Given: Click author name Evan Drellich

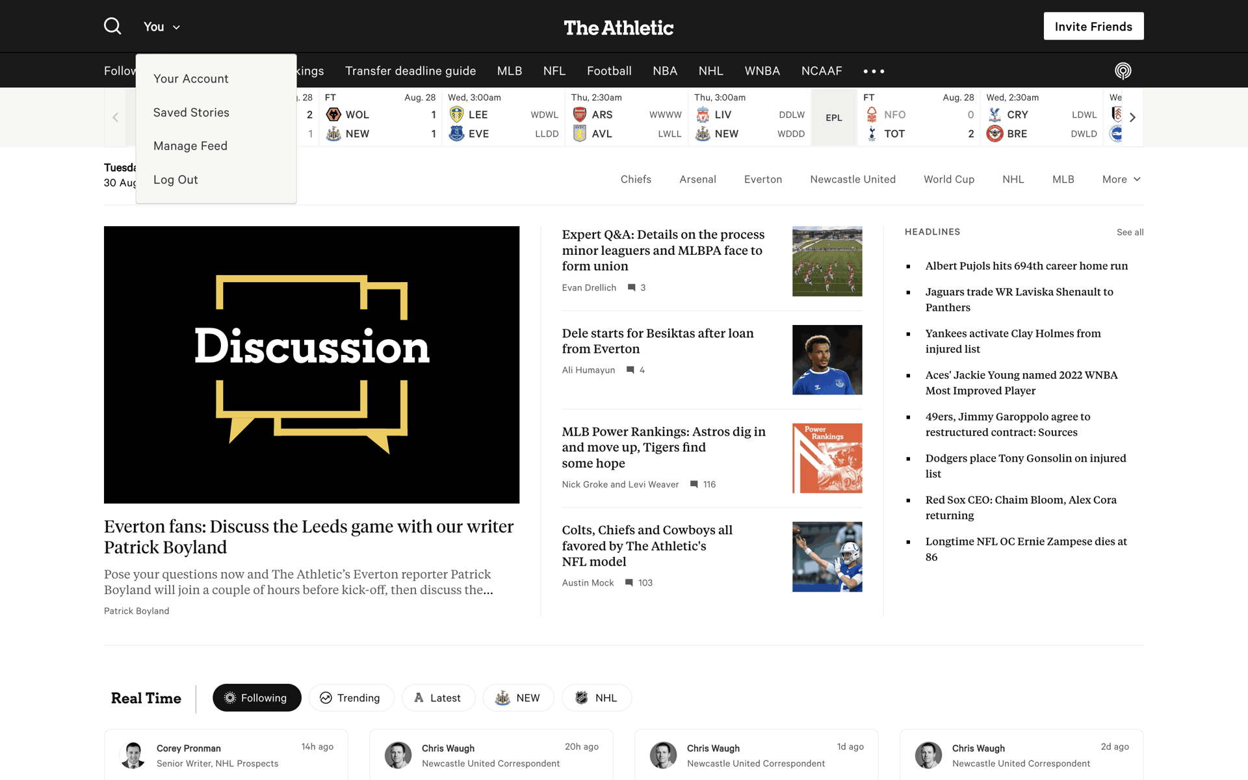Looking at the screenshot, I should pyautogui.click(x=589, y=287).
